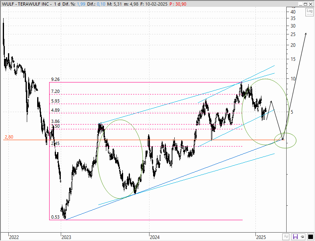Toggle the Log scale button
The image size is (315, 241).
(309, 12)
